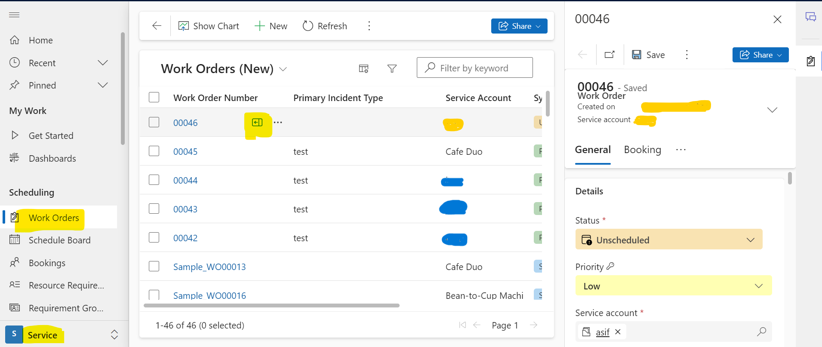Open more options on row 00046
822x347 pixels.
[x=278, y=122]
